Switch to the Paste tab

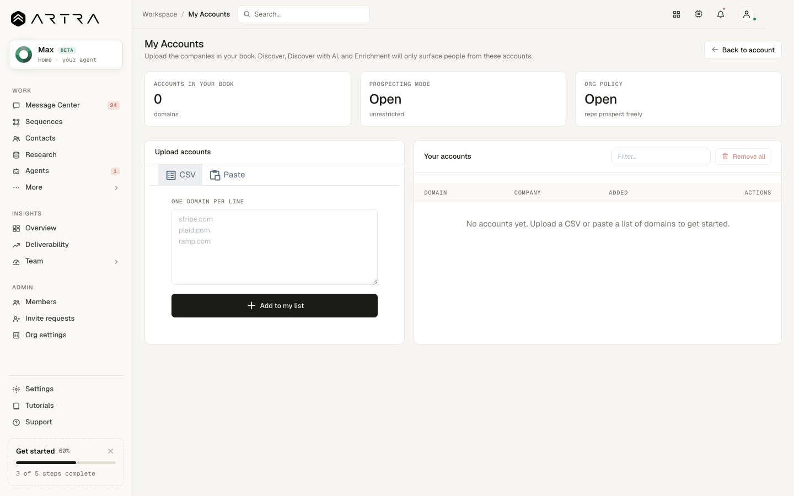pyautogui.click(x=227, y=175)
